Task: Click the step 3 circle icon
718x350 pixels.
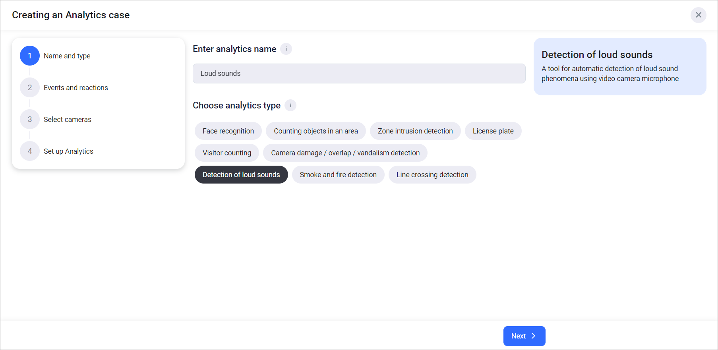Action: point(30,119)
